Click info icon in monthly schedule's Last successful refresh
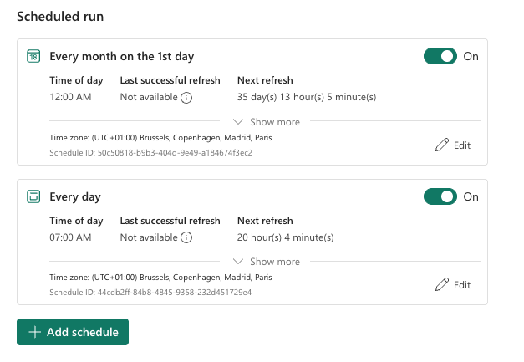This screenshot has height=362, width=524. 187,98
